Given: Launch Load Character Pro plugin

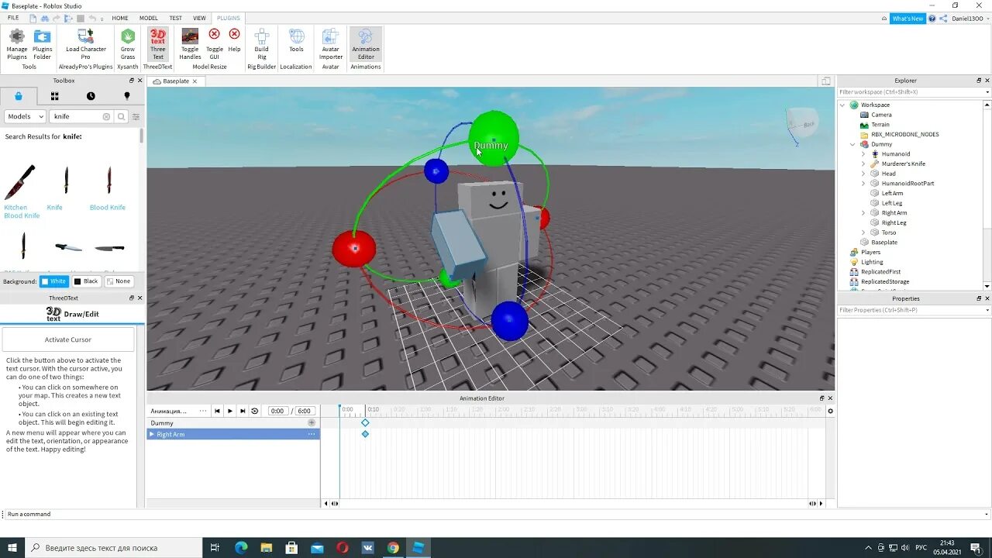Looking at the screenshot, I should point(85,44).
